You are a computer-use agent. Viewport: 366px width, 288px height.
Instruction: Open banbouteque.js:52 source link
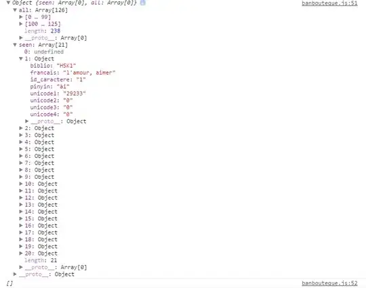pyautogui.click(x=329, y=283)
